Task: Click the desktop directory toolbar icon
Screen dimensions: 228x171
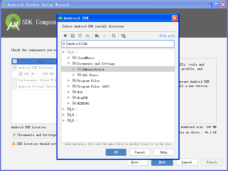Action: pyautogui.click(x=73, y=36)
